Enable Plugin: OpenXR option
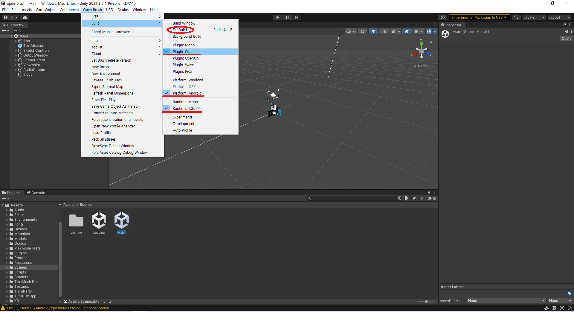 click(x=200, y=58)
